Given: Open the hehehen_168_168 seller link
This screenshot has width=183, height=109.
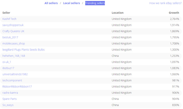Looking at the screenshot, I should [x=14, y=56].
